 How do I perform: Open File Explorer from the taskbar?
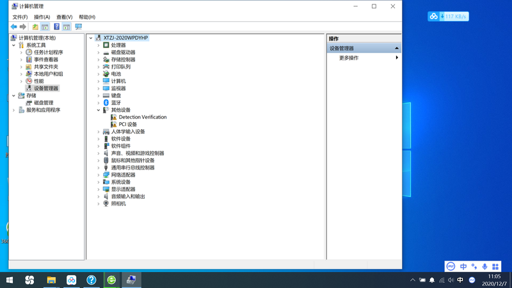tap(51, 280)
